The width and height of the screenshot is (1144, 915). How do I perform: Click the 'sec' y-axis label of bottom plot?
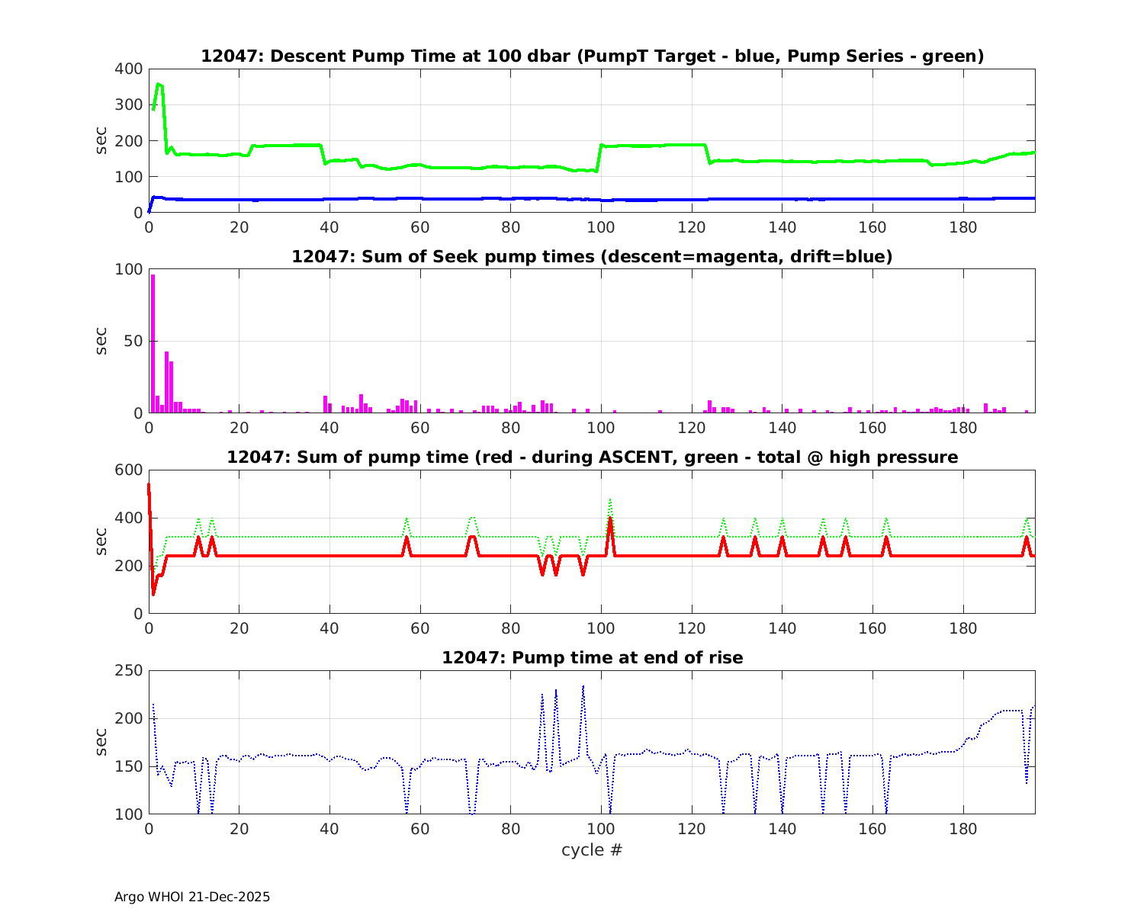tap(101, 742)
